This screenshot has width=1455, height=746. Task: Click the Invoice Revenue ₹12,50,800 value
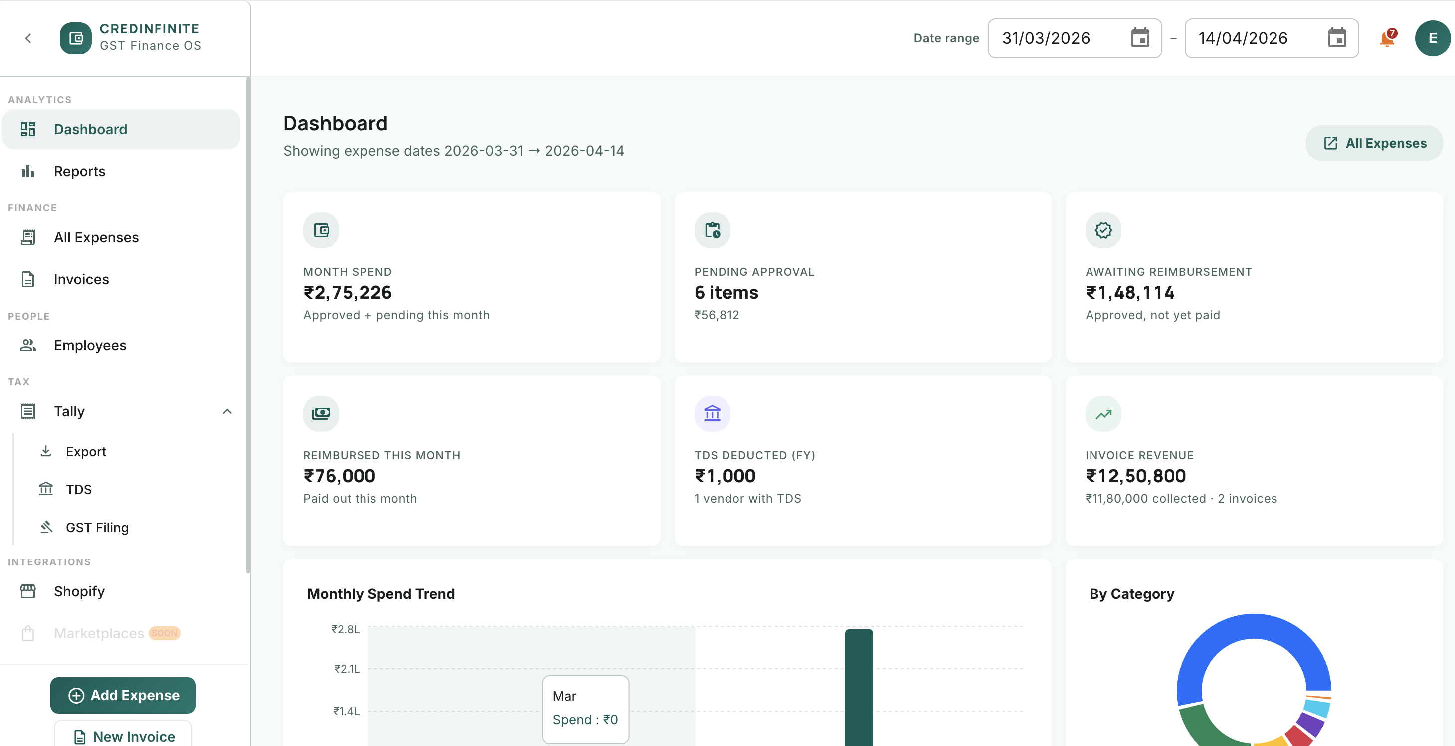click(x=1136, y=476)
